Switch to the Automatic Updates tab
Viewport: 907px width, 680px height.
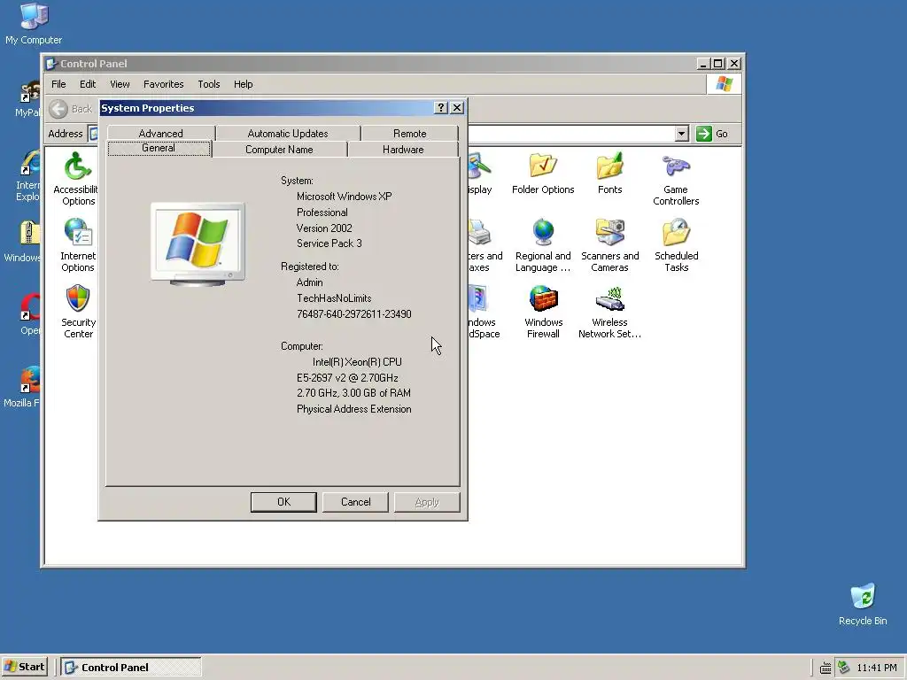pos(288,133)
